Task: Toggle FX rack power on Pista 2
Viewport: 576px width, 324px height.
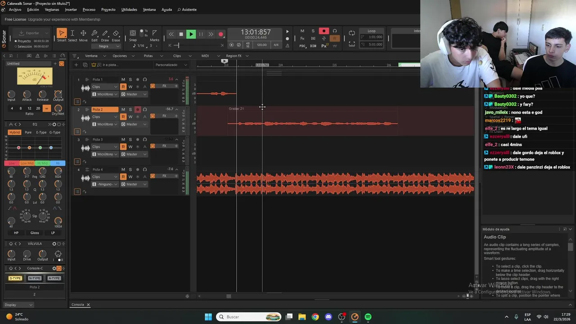Action: coord(153,116)
